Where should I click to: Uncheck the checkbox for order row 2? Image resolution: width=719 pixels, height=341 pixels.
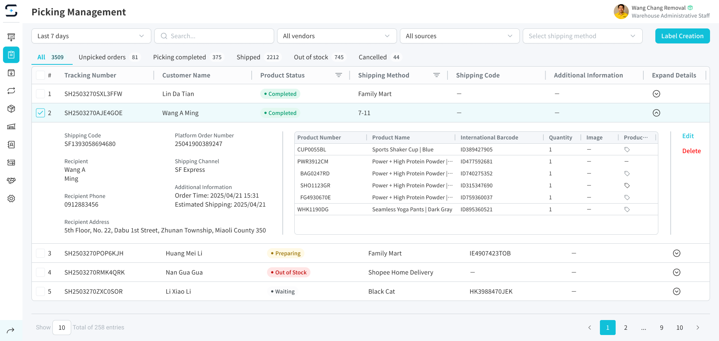40,113
